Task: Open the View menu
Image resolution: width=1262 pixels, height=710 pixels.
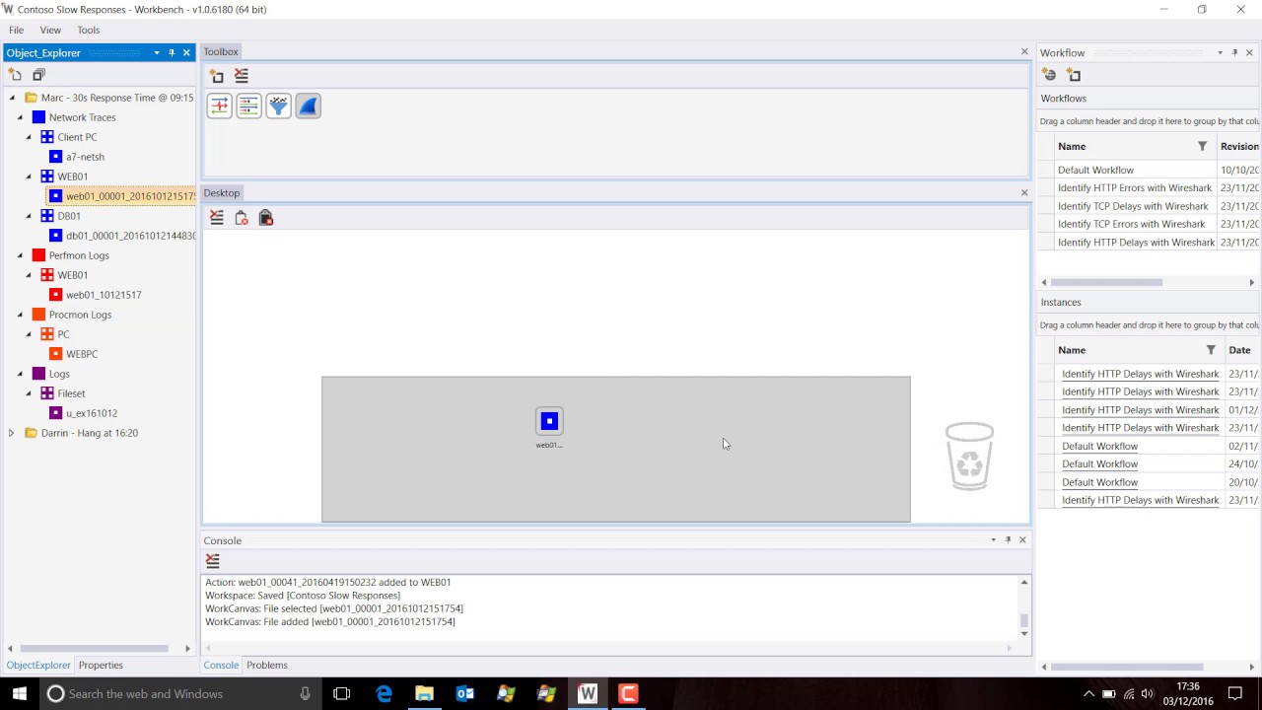Action: [x=50, y=30]
